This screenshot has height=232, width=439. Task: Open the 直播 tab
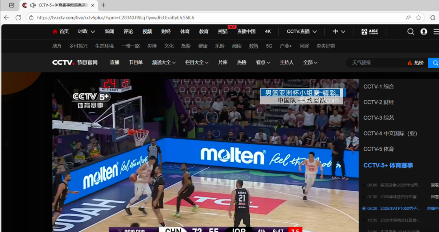pos(115,62)
